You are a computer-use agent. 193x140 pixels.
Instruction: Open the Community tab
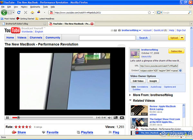(53, 38)
